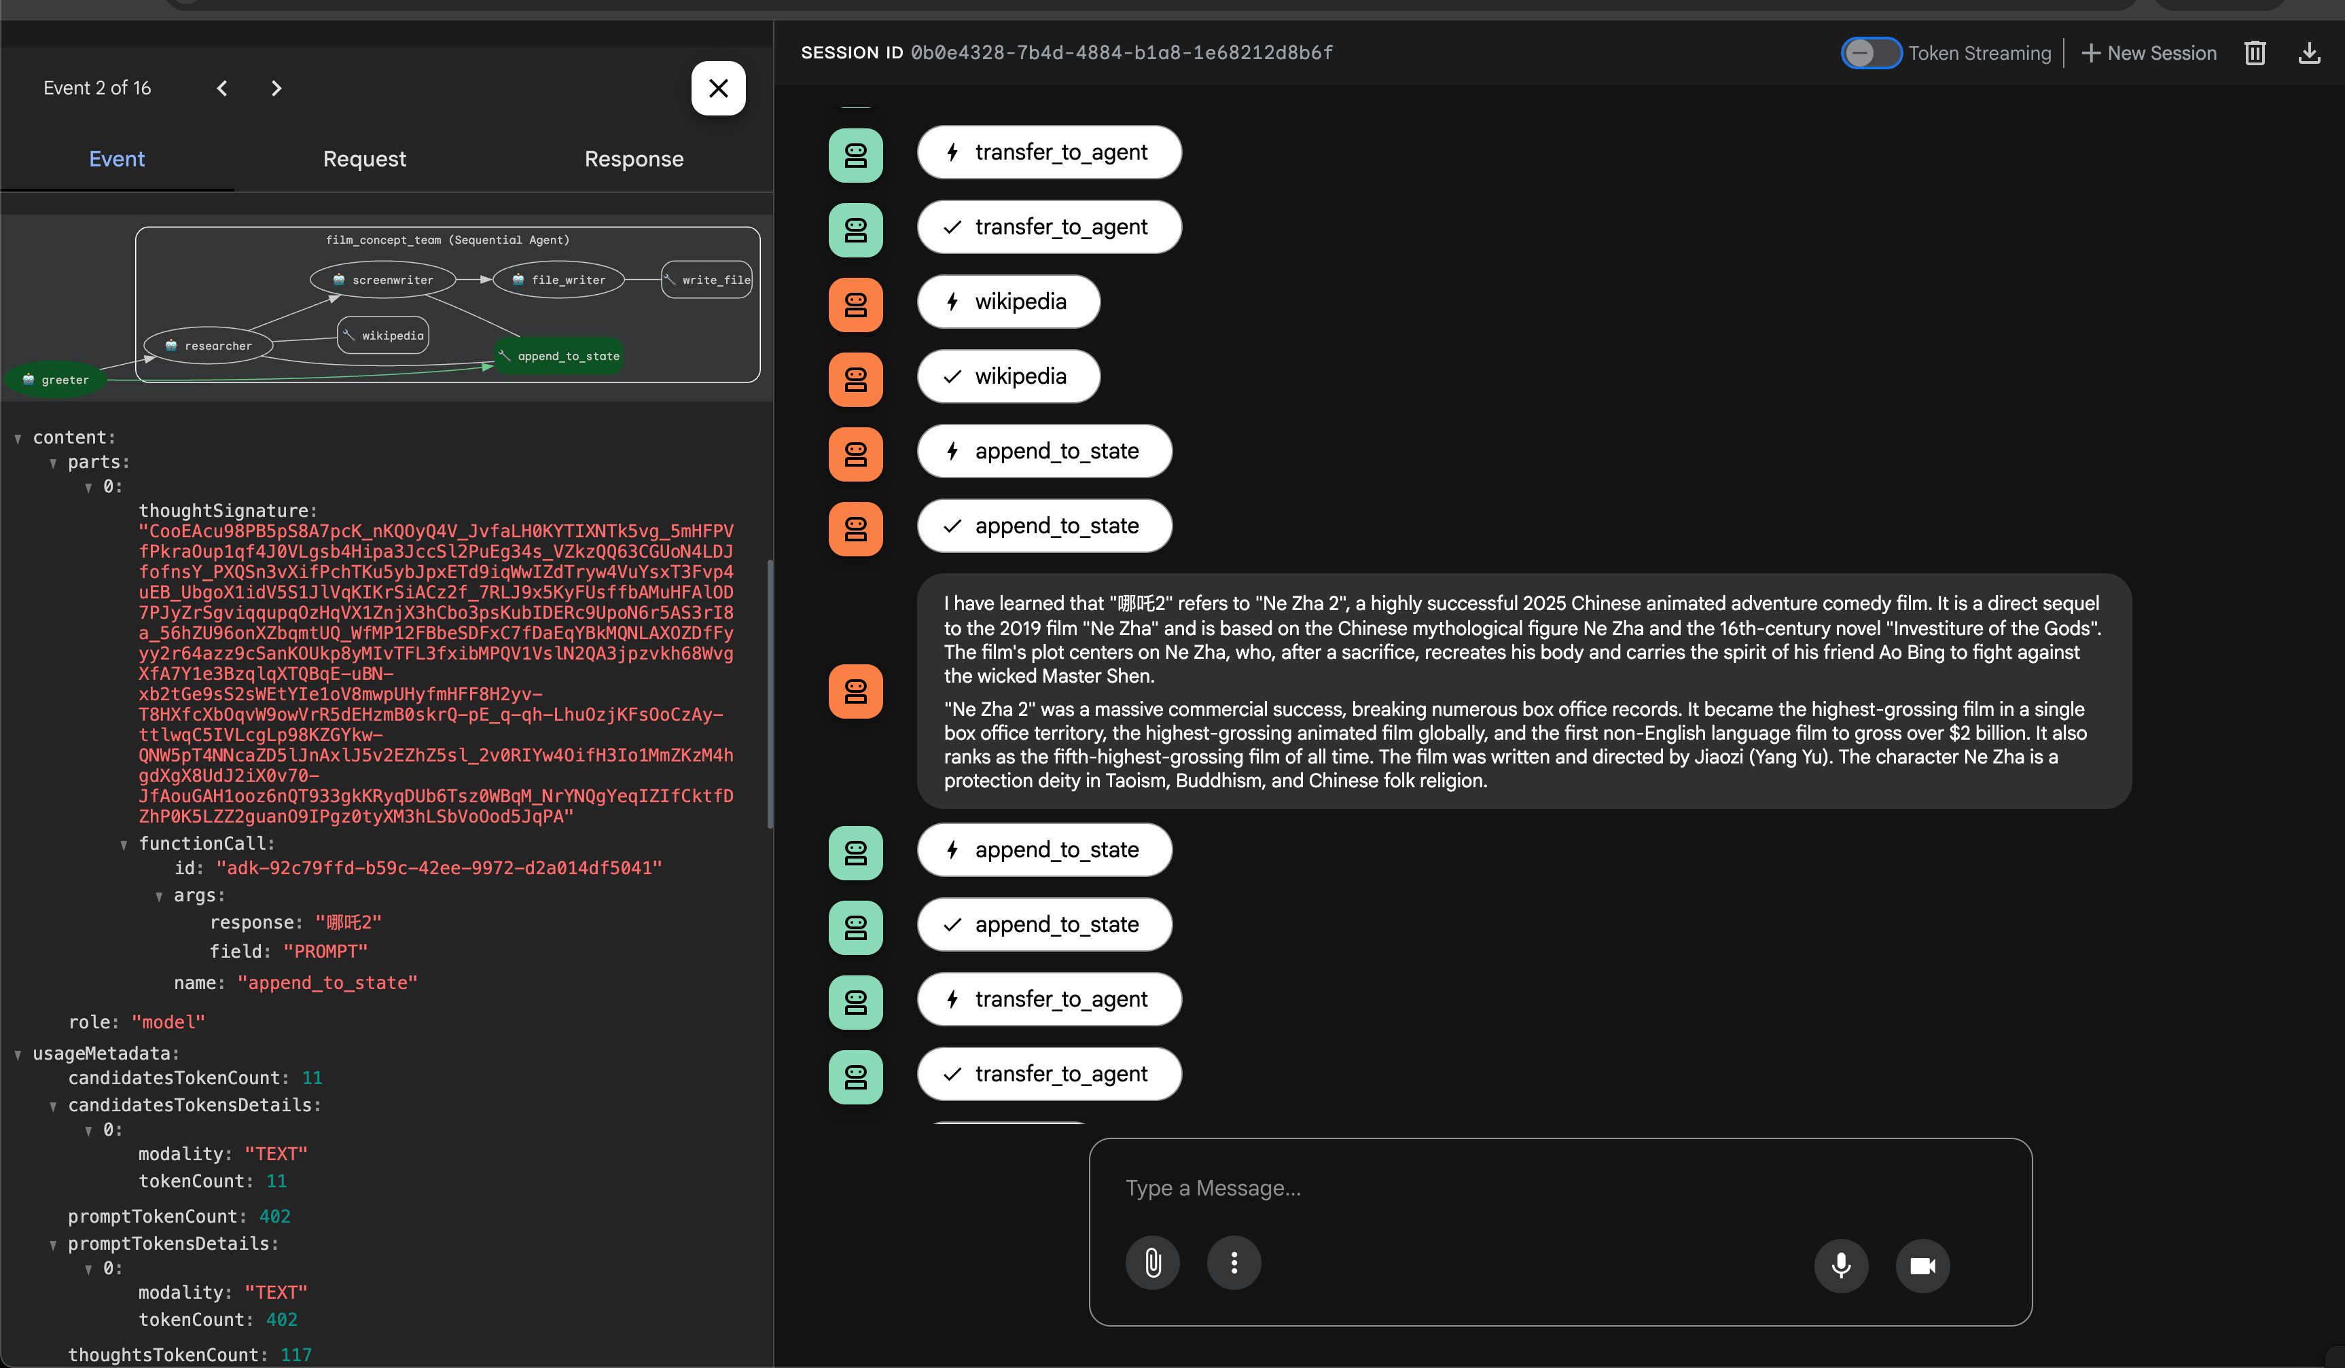Switch to the Request tab
2345x1368 pixels.
click(364, 159)
